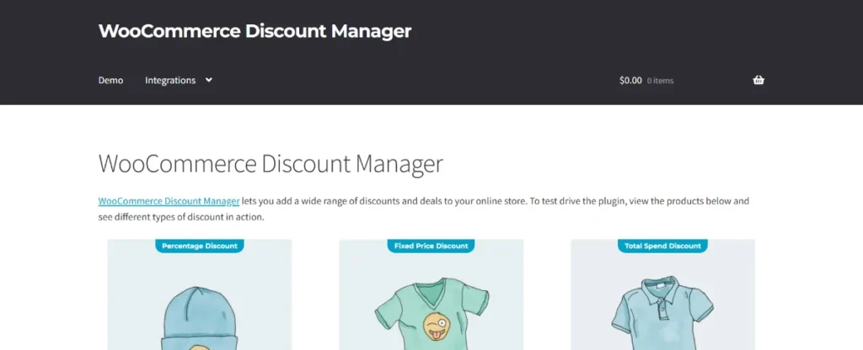Open the blue polo shirt product image
863x350 pixels.
662,294
